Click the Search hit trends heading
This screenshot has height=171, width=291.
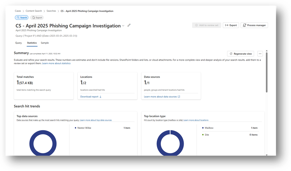pos(27,106)
